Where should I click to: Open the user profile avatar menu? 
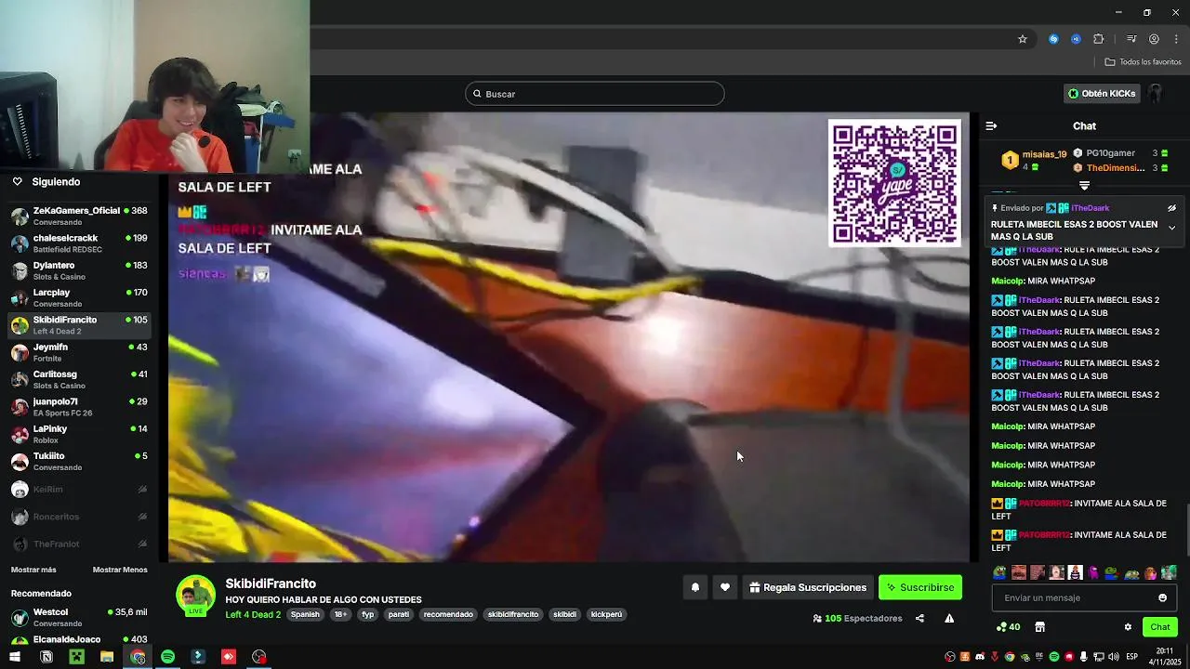click(x=1156, y=94)
